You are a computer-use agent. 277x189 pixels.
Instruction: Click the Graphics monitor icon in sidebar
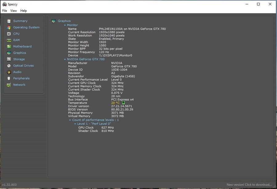pyautogui.click(x=9, y=53)
